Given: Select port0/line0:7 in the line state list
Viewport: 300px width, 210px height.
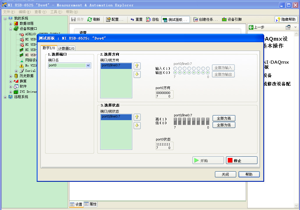Looking at the screenshot, I should coord(116,117).
